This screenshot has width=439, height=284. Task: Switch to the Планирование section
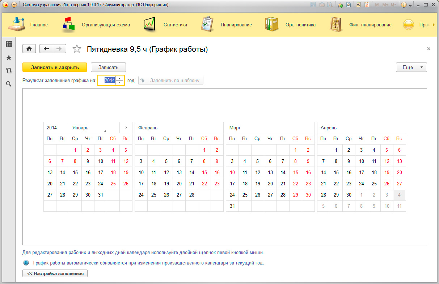226,25
